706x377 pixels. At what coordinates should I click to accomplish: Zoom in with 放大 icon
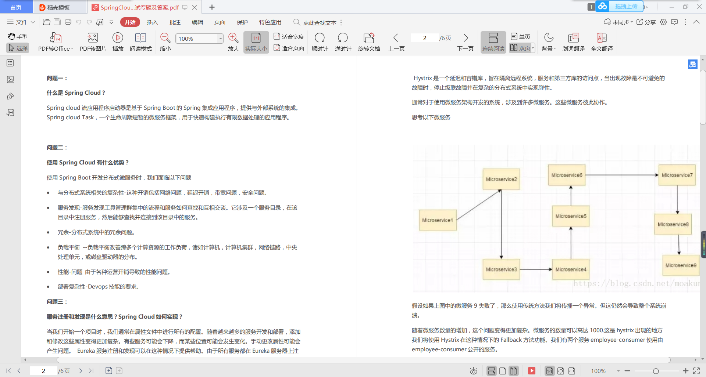tap(233, 42)
